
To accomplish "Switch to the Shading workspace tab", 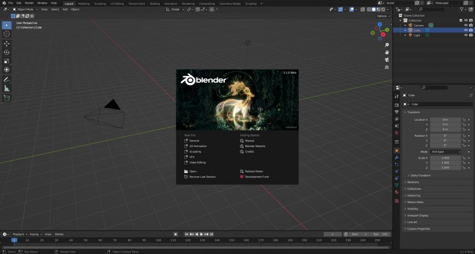I will (x=154, y=4).
